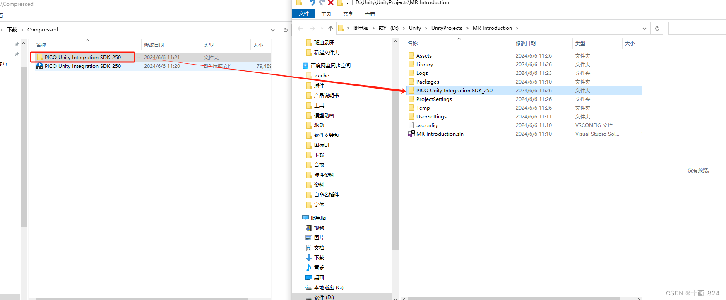This screenshot has width=726, height=300.
Task: Click MR Introduction in the address breadcrumb
Action: point(492,28)
